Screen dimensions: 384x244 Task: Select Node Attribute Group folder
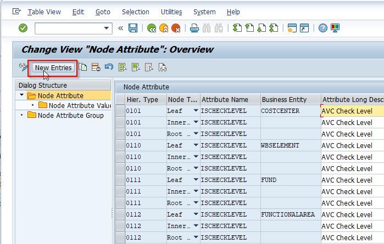point(65,115)
